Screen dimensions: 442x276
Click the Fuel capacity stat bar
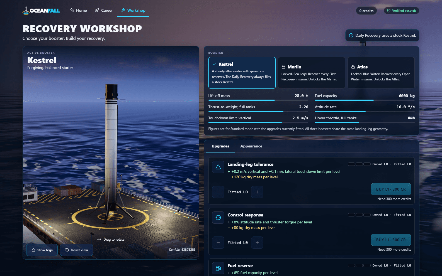[x=365, y=100]
